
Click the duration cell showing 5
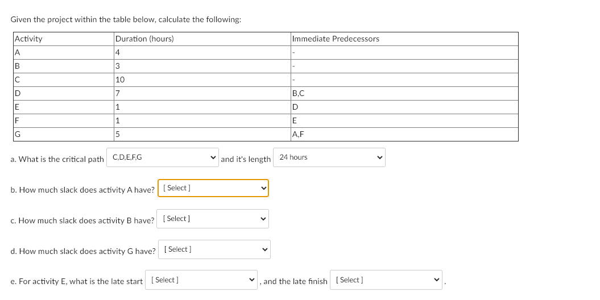[x=201, y=135]
